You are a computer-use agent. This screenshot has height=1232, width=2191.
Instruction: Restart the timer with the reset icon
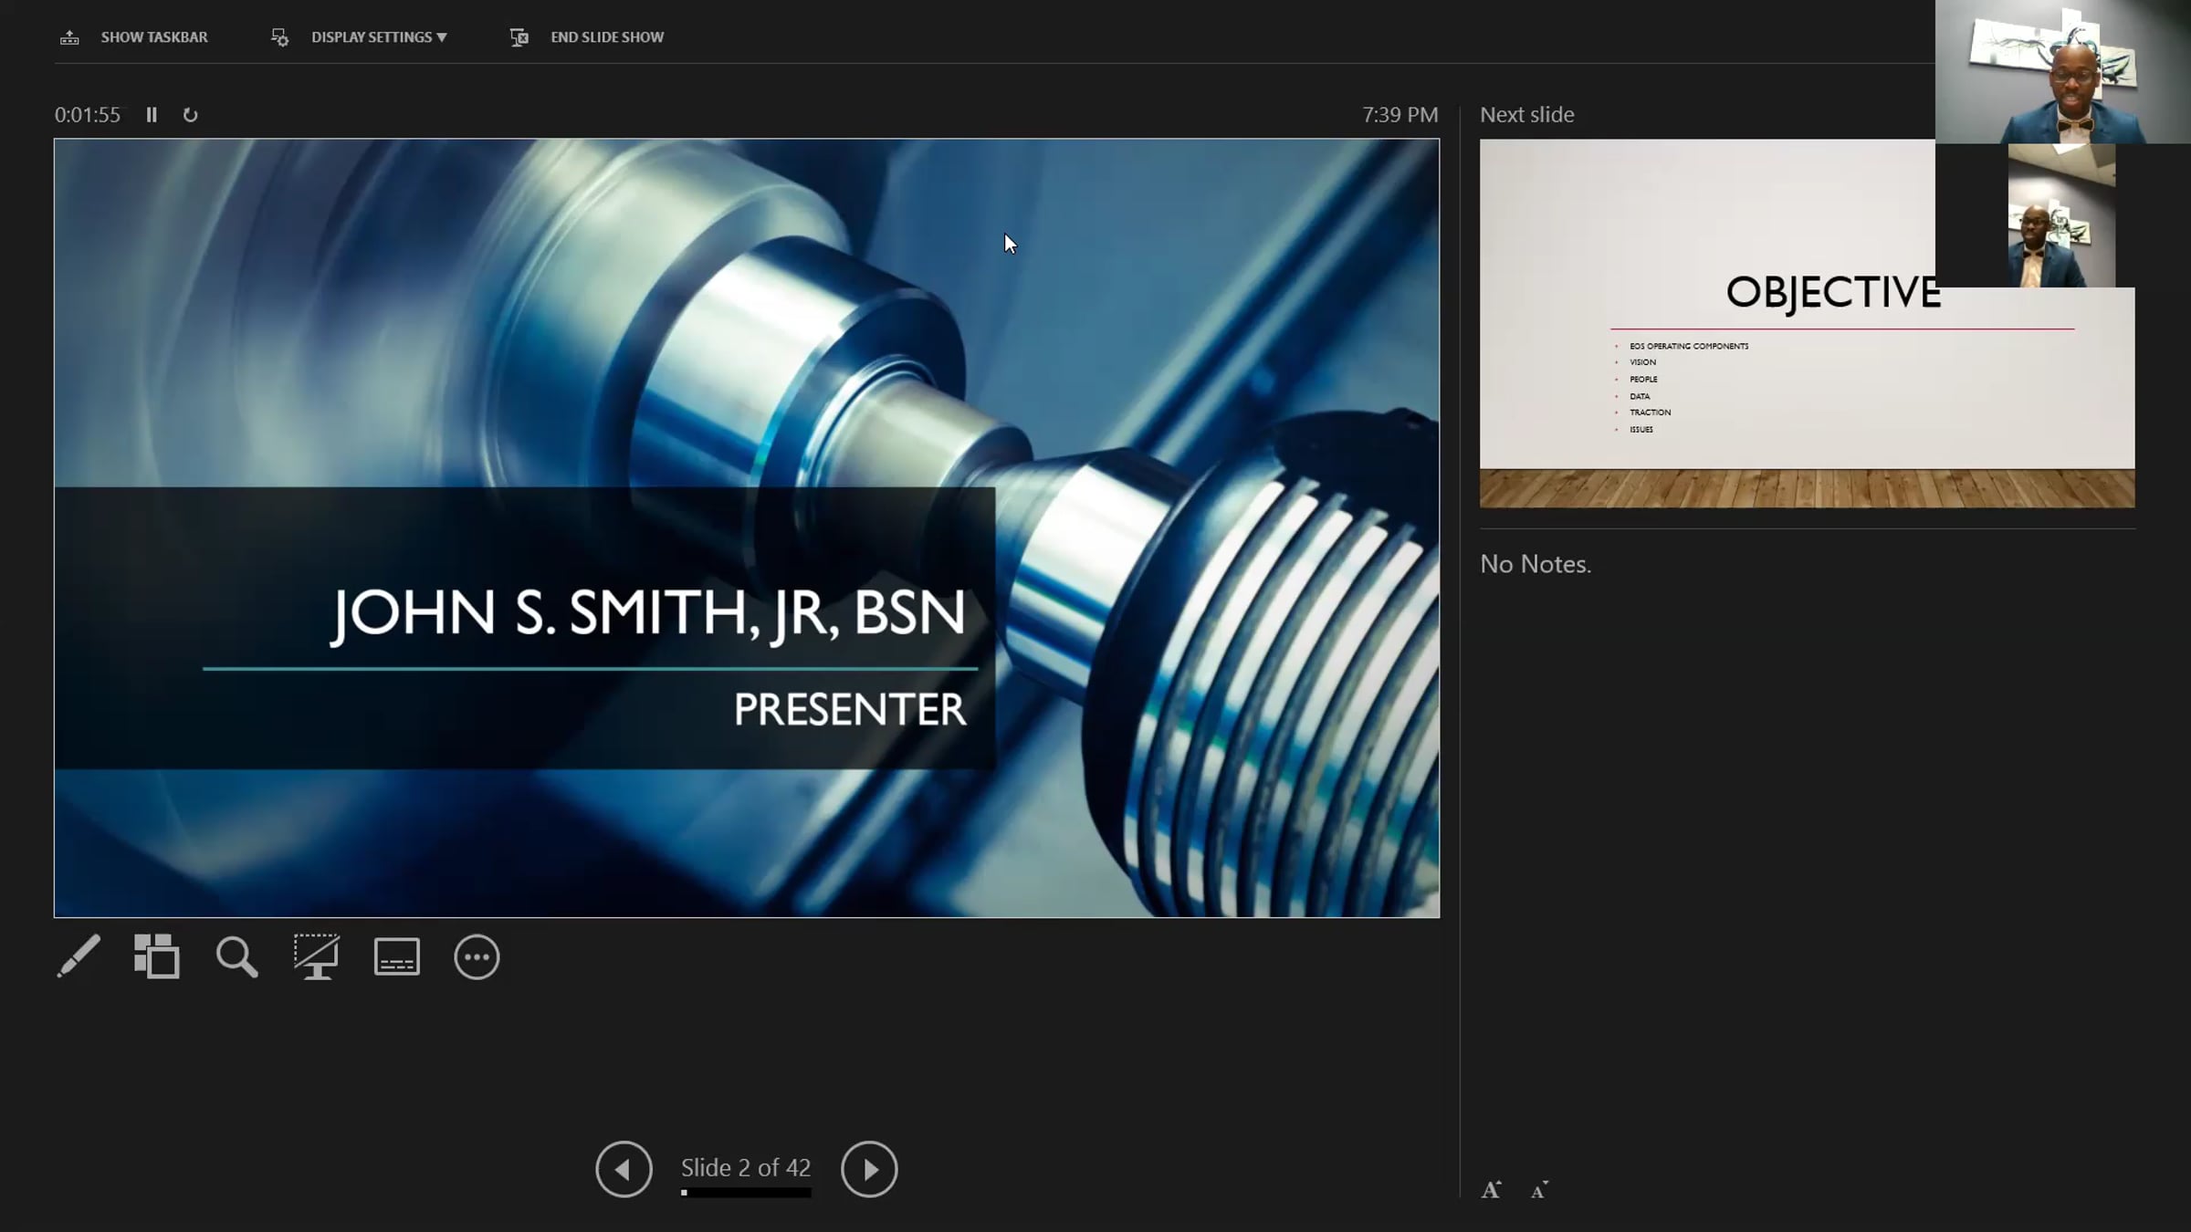(190, 115)
